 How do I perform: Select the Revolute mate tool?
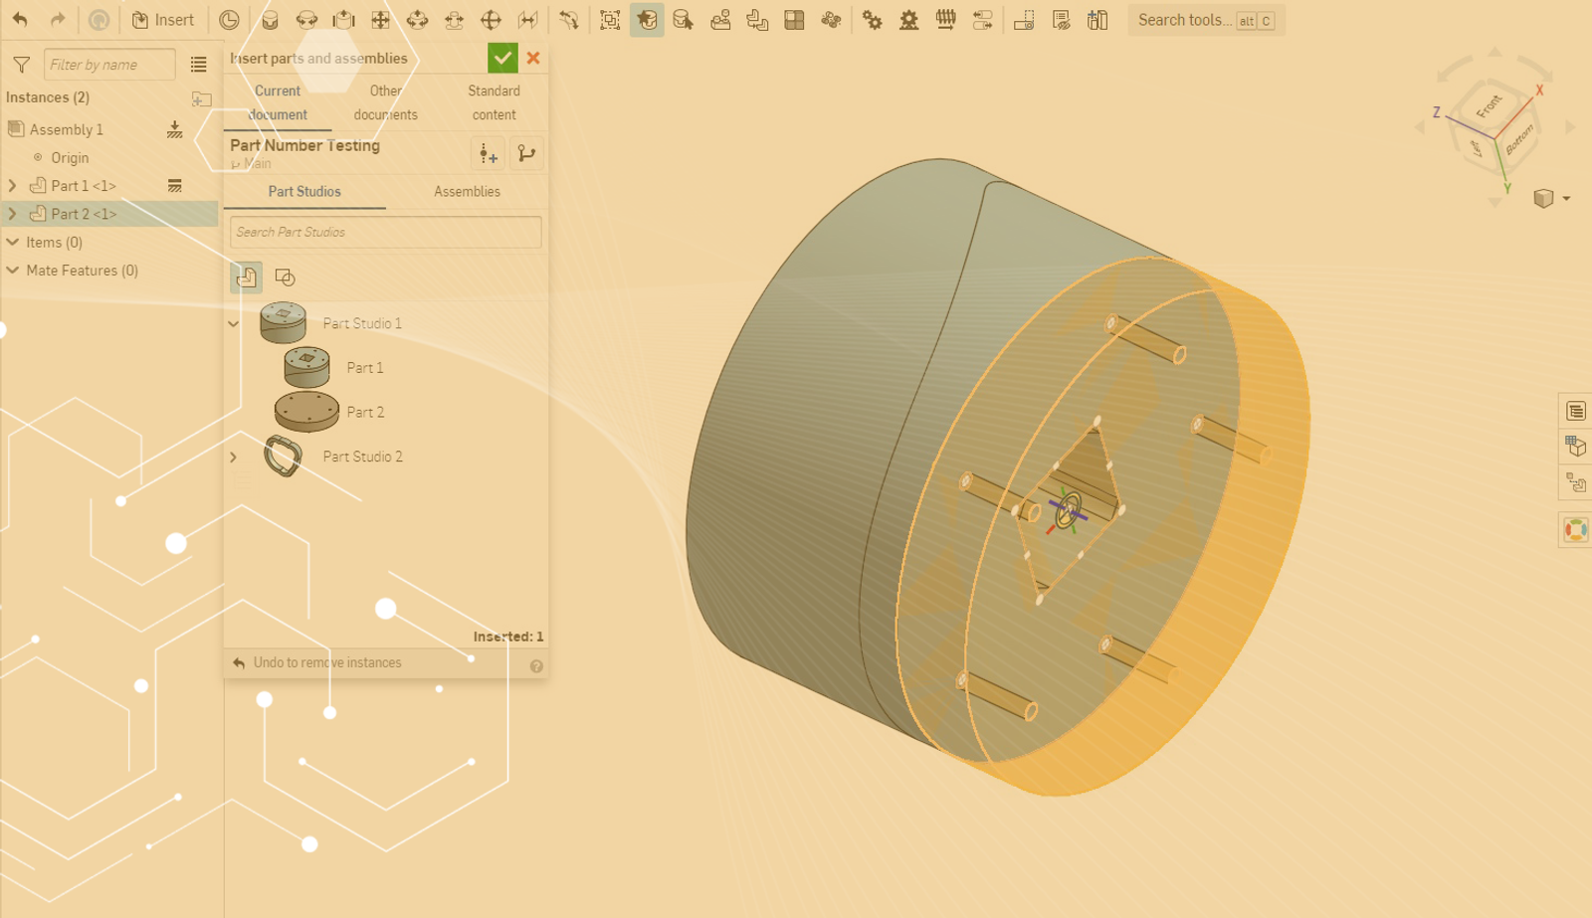(x=306, y=20)
